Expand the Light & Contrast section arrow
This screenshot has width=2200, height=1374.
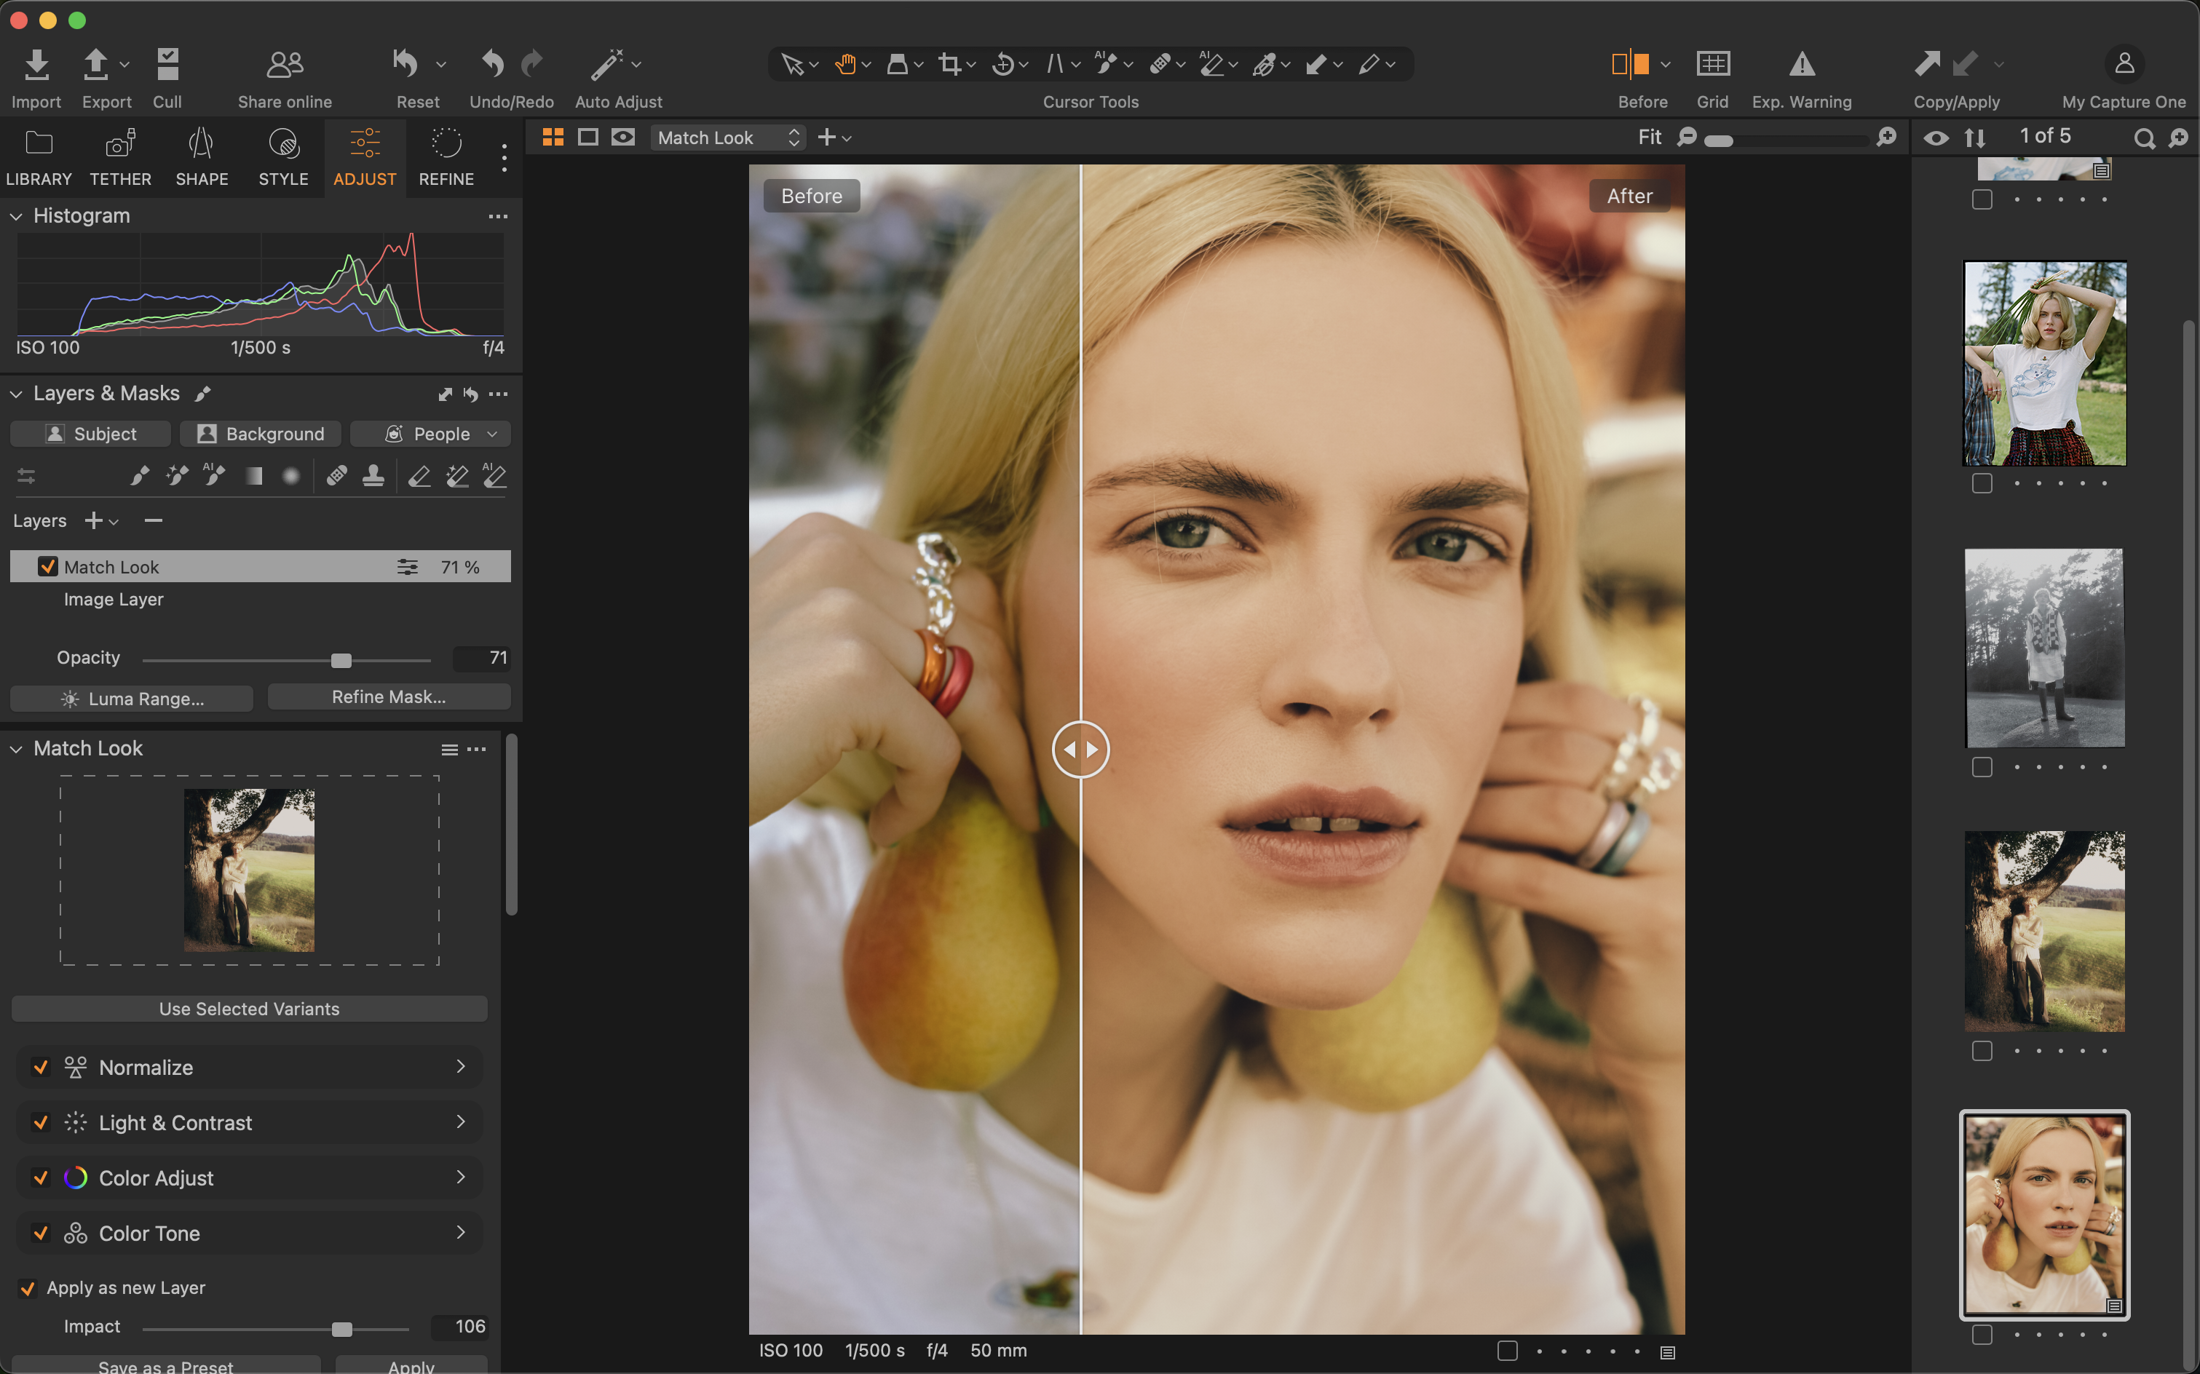point(461,1121)
